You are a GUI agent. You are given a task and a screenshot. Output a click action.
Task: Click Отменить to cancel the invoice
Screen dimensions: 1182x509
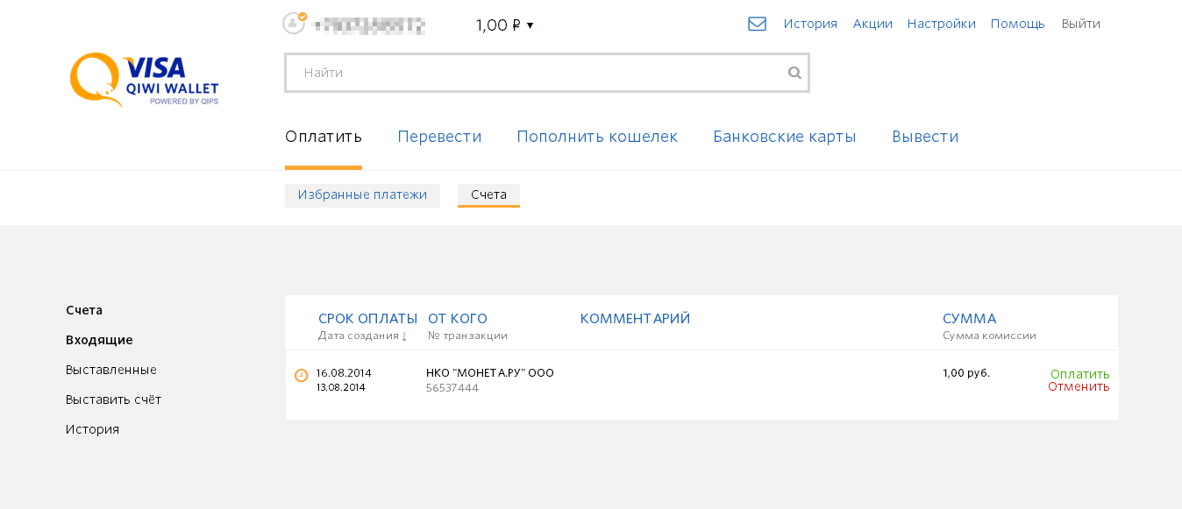click(x=1079, y=386)
